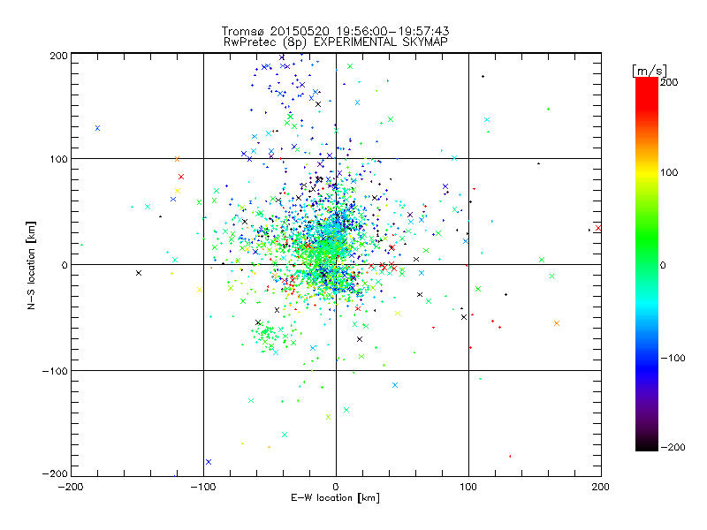Click the '[m/s]' colorbar unit label
Viewport: 707px width, 530px height.
point(650,71)
